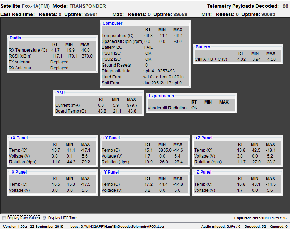This screenshot has height=229, width=290.
Task: Select the 'PSU1 I2C' row label
Action: point(111,53)
